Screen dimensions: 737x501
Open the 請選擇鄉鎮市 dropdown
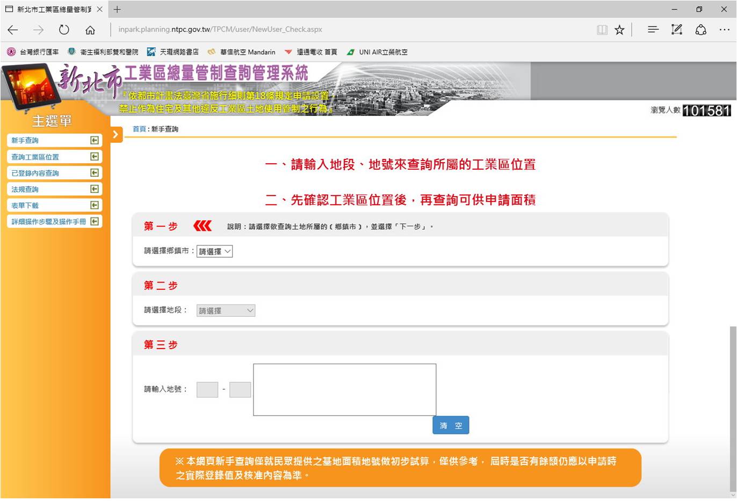pyautogui.click(x=214, y=251)
